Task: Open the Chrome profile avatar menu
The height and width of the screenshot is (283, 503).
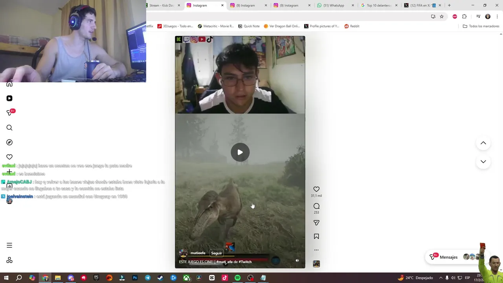Action: (488, 17)
